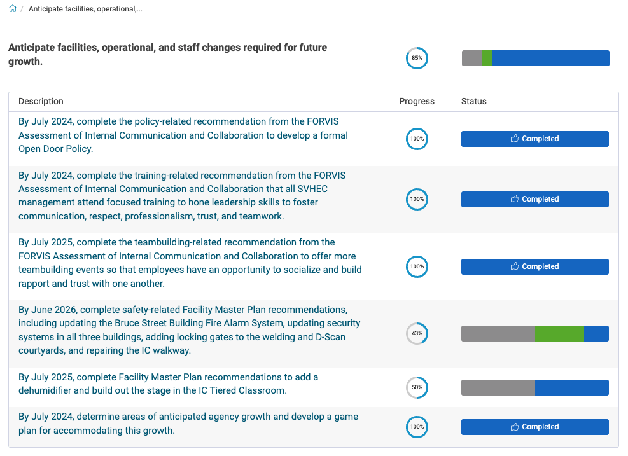The height and width of the screenshot is (456, 628).
Task: Click the Home breadcrumb icon
Action: tap(11, 9)
